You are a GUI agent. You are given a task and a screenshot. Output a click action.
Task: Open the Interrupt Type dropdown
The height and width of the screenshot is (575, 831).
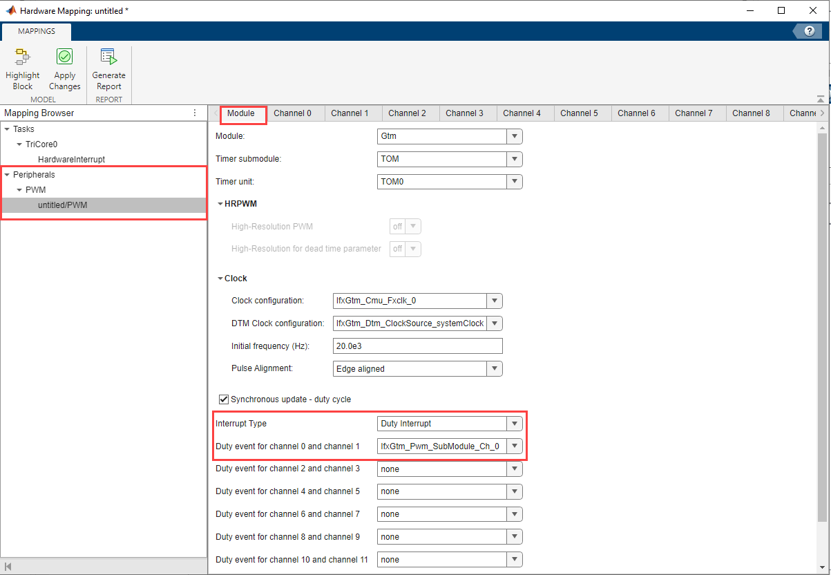click(x=514, y=424)
